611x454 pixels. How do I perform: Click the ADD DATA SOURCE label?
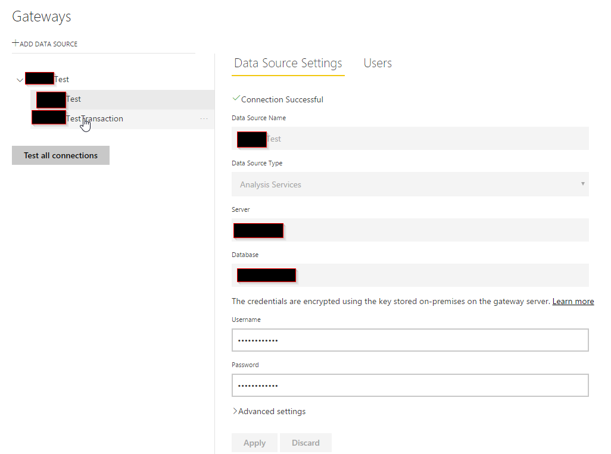pyautogui.click(x=48, y=44)
